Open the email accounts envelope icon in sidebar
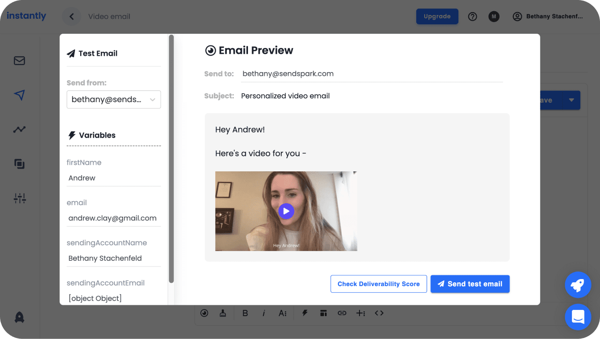This screenshot has height=339, width=600. coord(19,61)
